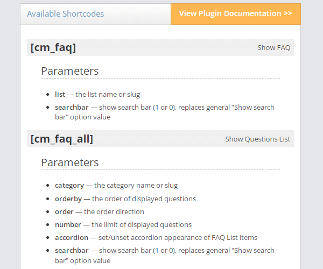
Task: Select the [cm_faq] shortcode heading
Action: (x=53, y=47)
